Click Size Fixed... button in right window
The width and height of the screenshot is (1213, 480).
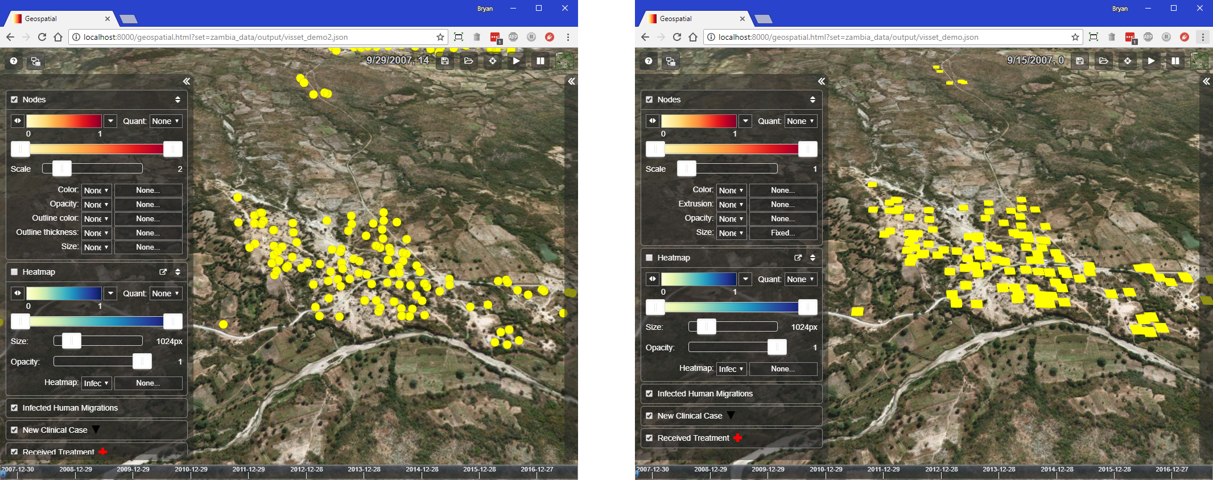(x=783, y=233)
